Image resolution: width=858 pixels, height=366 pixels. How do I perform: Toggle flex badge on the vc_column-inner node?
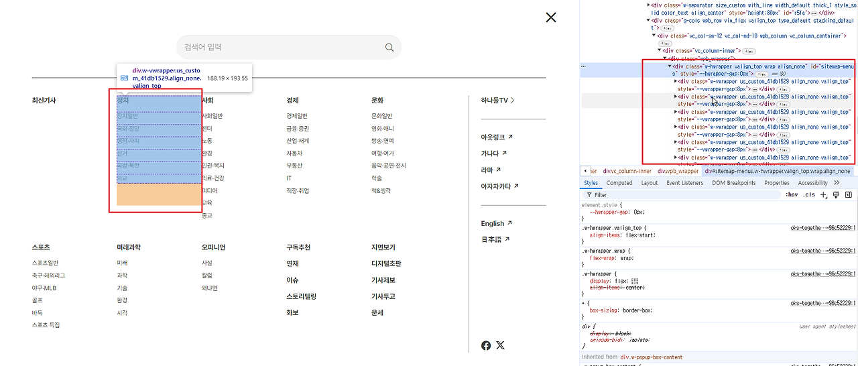tap(749, 51)
